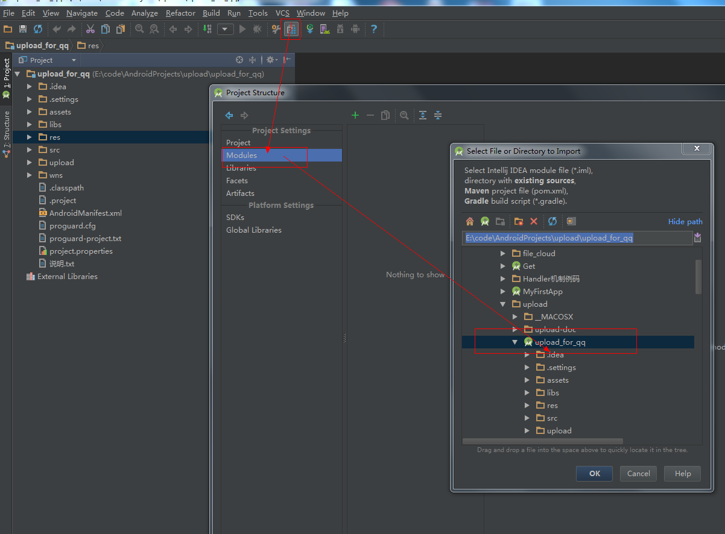Click the 1: Project side tab

coord(7,78)
